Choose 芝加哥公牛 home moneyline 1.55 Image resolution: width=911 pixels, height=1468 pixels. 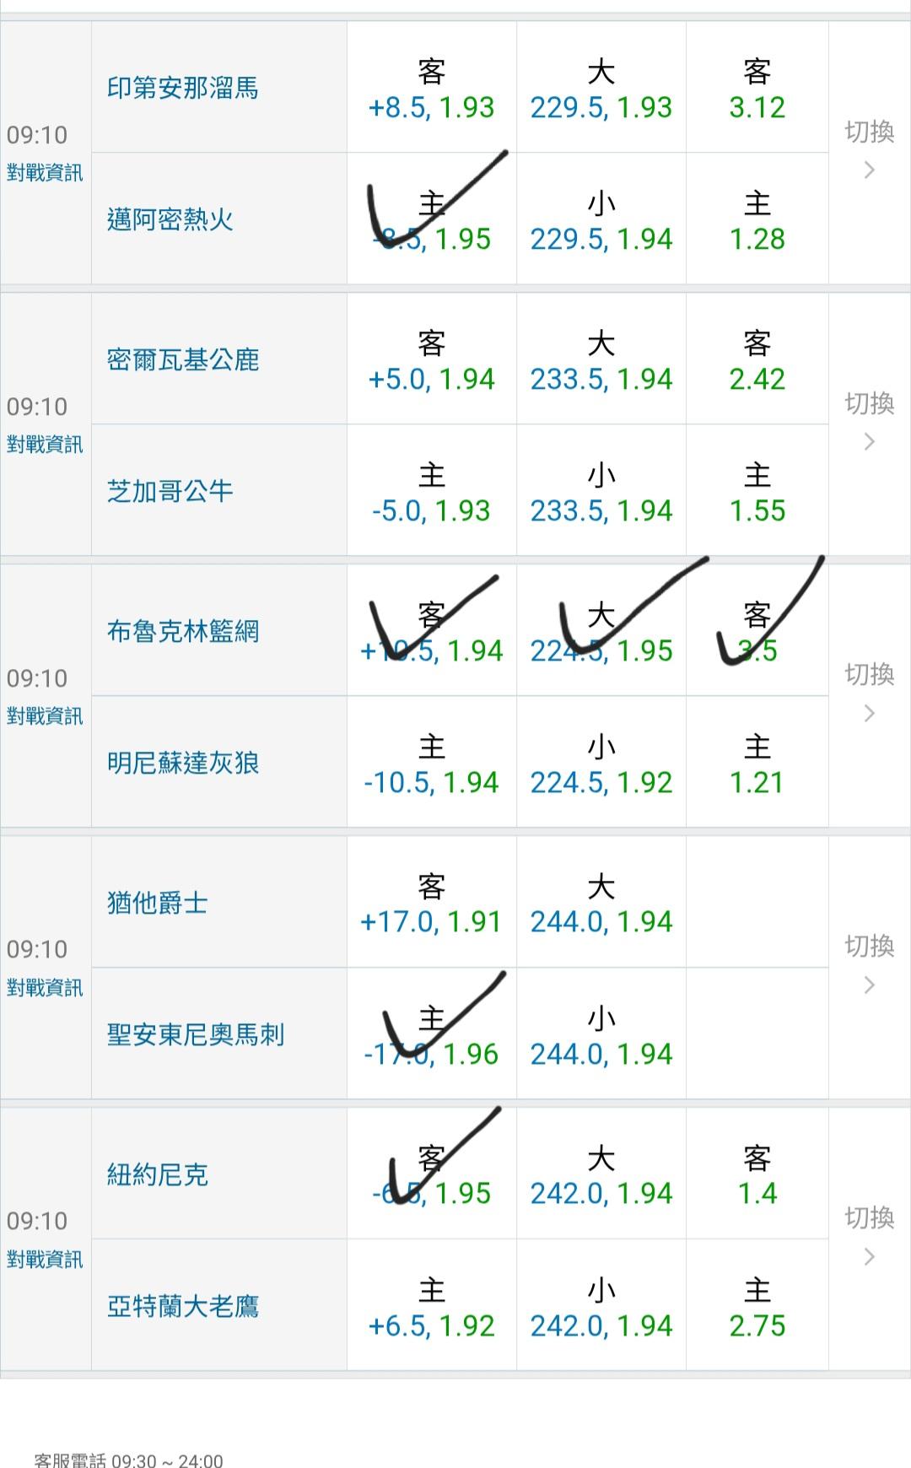(x=757, y=493)
